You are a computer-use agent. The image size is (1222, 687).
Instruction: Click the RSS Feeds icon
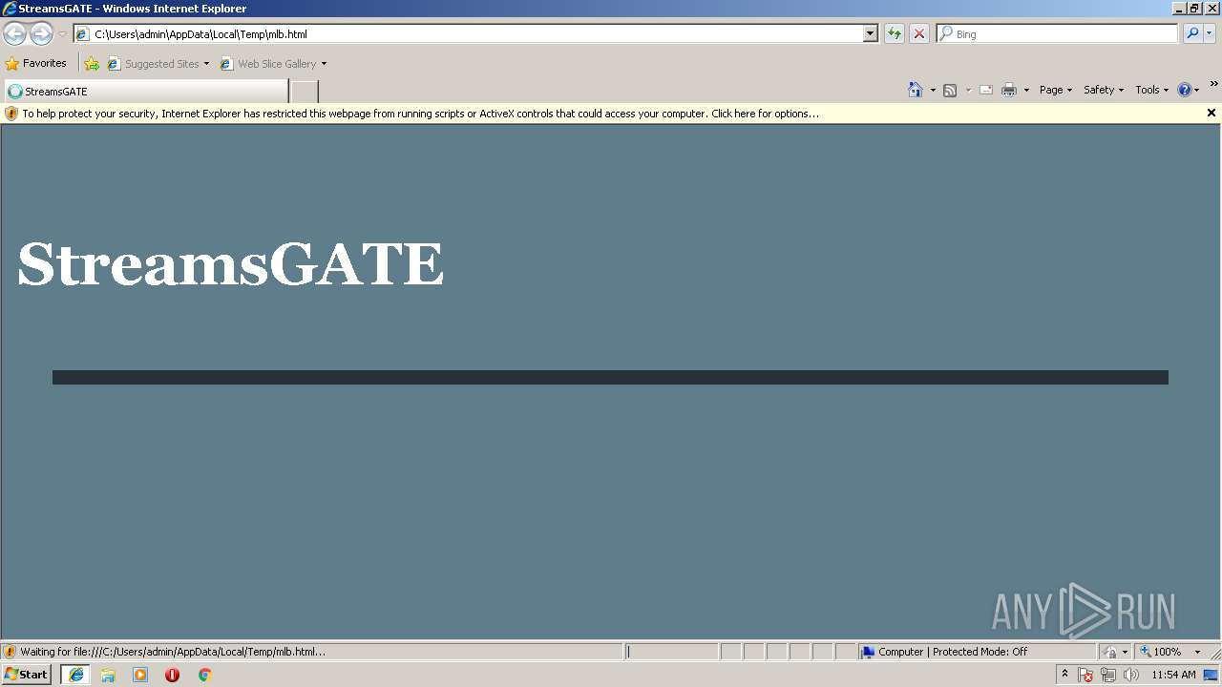pos(950,90)
